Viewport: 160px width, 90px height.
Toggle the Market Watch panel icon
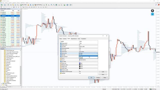click(x=8, y=5)
